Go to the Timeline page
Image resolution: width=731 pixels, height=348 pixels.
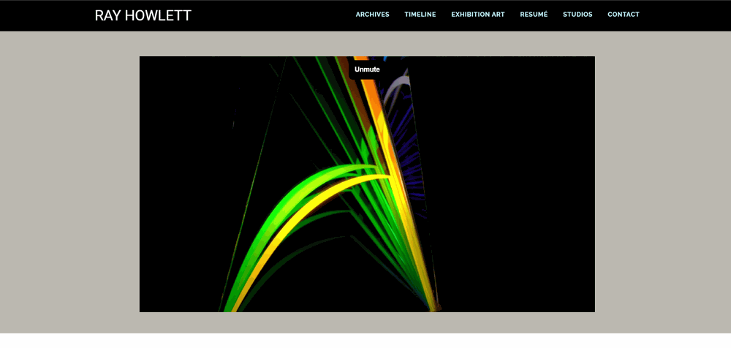point(420,15)
